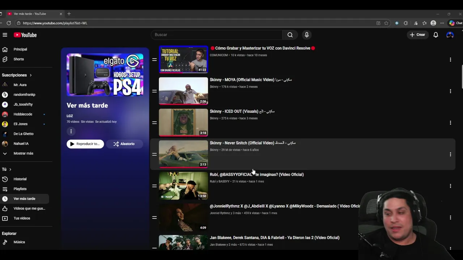
Task: Expand the Suscripciones section
Action: tap(17, 75)
